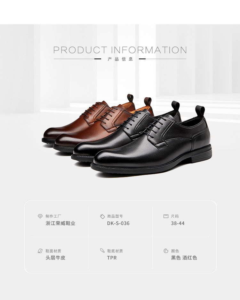Select the 浙江荣威鞋业 factory name
The width and height of the screenshot is (240, 300).
click(x=60, y=223)
